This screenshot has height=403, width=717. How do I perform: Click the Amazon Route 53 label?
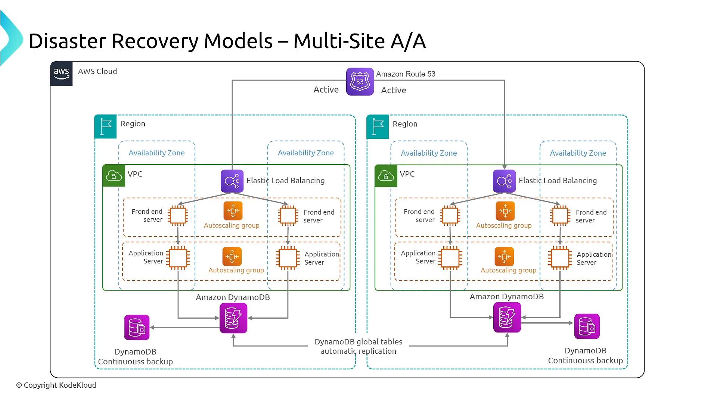pyautogui.click(x=406, y=74)
